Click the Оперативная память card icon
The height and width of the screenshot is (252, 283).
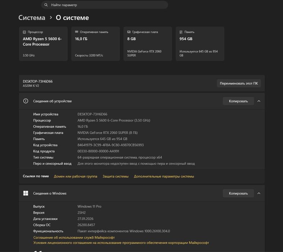pyautogui.click(x=77, y=32)
